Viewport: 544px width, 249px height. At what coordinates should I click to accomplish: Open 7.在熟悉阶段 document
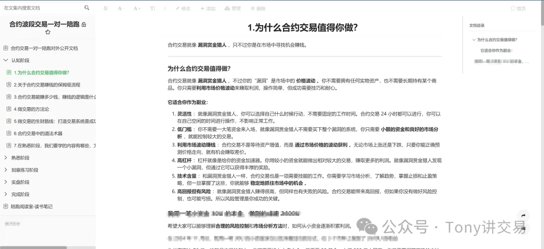(x=54, y=145)
